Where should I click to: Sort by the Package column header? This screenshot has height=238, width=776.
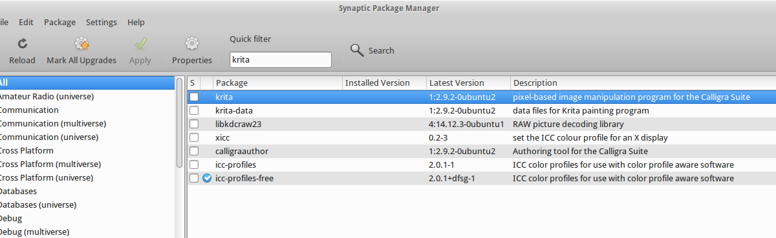277,83
